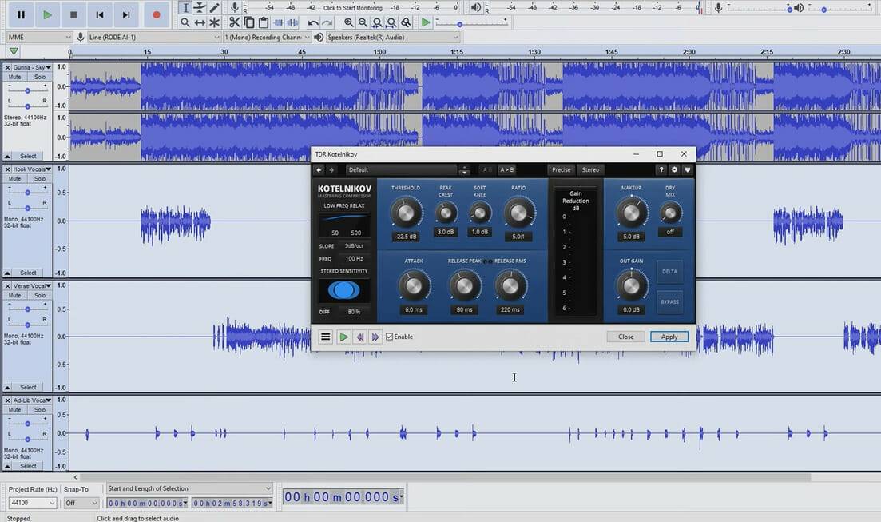Select the Zoom tool
The image size is (881, 522).
[185, 22]
